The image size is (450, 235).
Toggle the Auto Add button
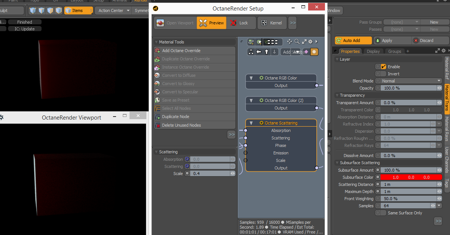point(353,40)
